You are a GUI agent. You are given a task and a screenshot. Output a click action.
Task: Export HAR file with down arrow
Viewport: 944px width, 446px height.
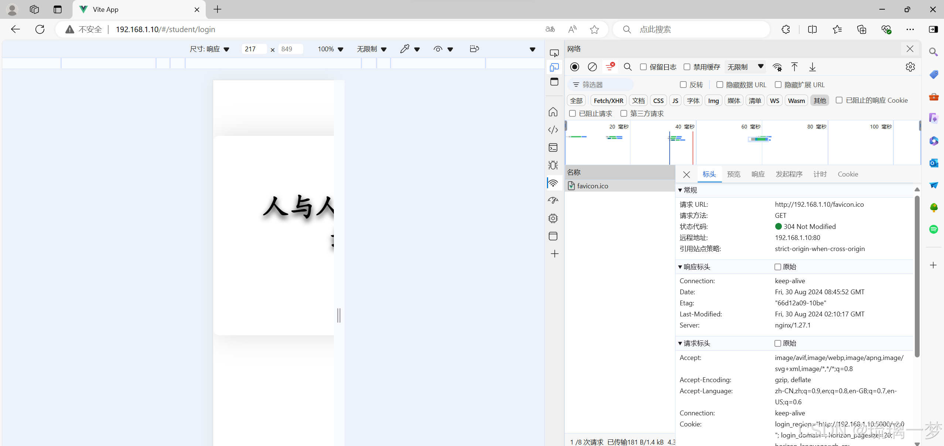(812, 67)
